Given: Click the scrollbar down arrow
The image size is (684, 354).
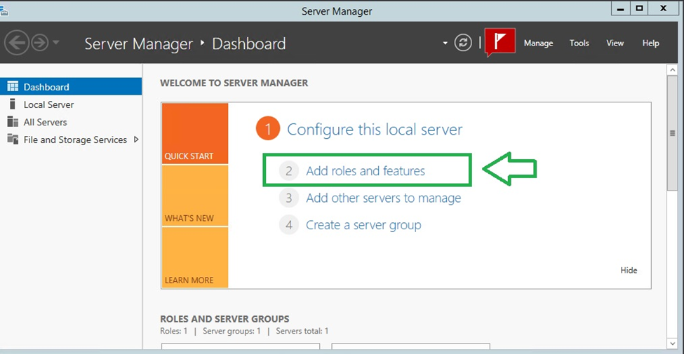Looking at the screenshot, I should [x=672, y=344].
